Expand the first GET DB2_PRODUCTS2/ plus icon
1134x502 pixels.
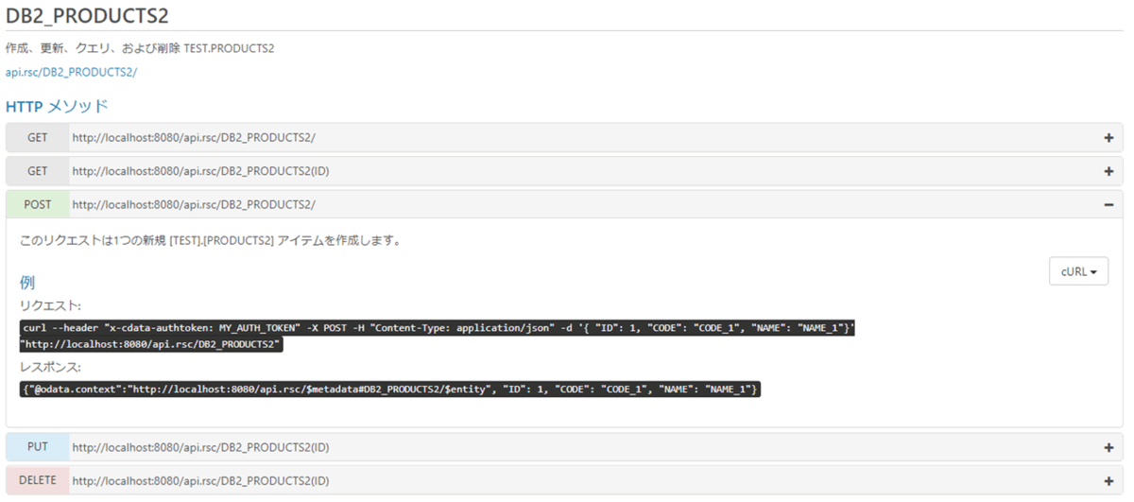pyautogui.click(x=1108, y=138)
